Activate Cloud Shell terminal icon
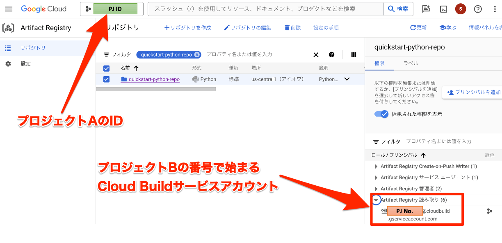This screenshot has width=502, height=243. (x=443, y=9)
